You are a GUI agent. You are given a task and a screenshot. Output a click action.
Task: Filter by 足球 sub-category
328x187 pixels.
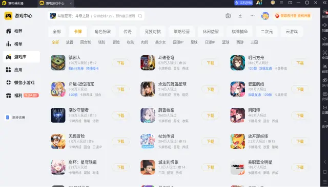tap(194, 42)
